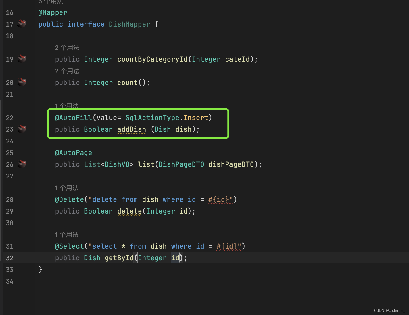Click the Dish return type on line 32
Image resolution: width=409 pixels, height=315 pixels.
(92, 258)
